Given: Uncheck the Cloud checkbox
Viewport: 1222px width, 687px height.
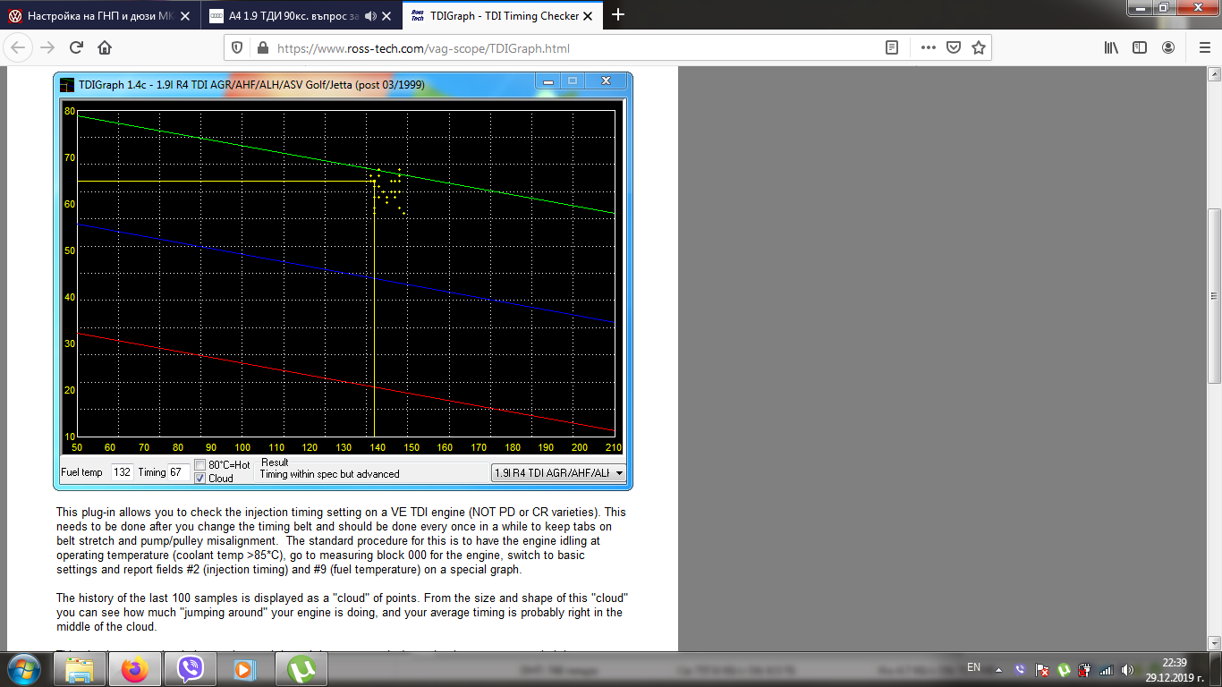Looking at the screenshot, I should [200, 479].
